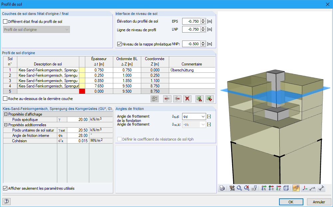Toggle the highlighted solid rendering cubes icon
The width and height of the screenshot is (333, 207).
(296, 188)
